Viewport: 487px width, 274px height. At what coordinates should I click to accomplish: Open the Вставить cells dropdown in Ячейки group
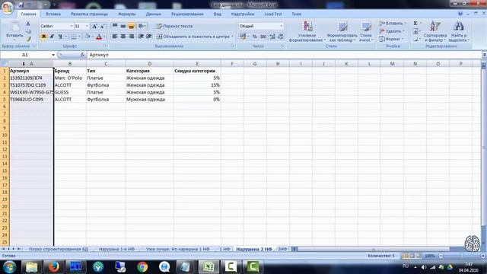coord(393,24)
